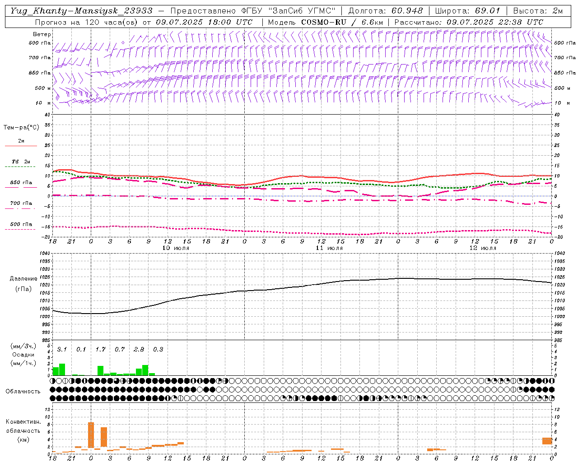The width and height of the screenshot is (578, 462).
Task: Click the '(км)' unit label under convective cloudiness
Action: pos(23,439)
